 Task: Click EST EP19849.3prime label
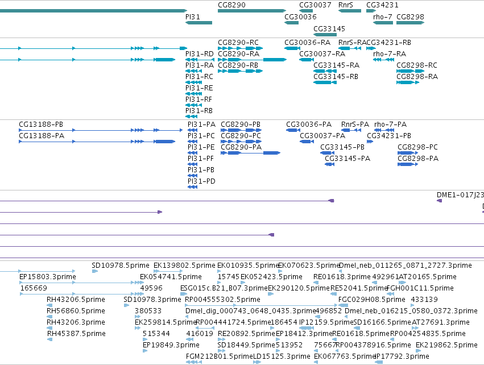(171, 345)
